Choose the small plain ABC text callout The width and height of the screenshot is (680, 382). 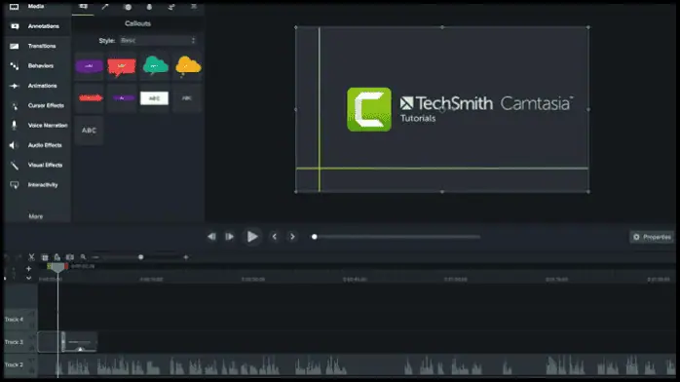click(x=187, y=98)
